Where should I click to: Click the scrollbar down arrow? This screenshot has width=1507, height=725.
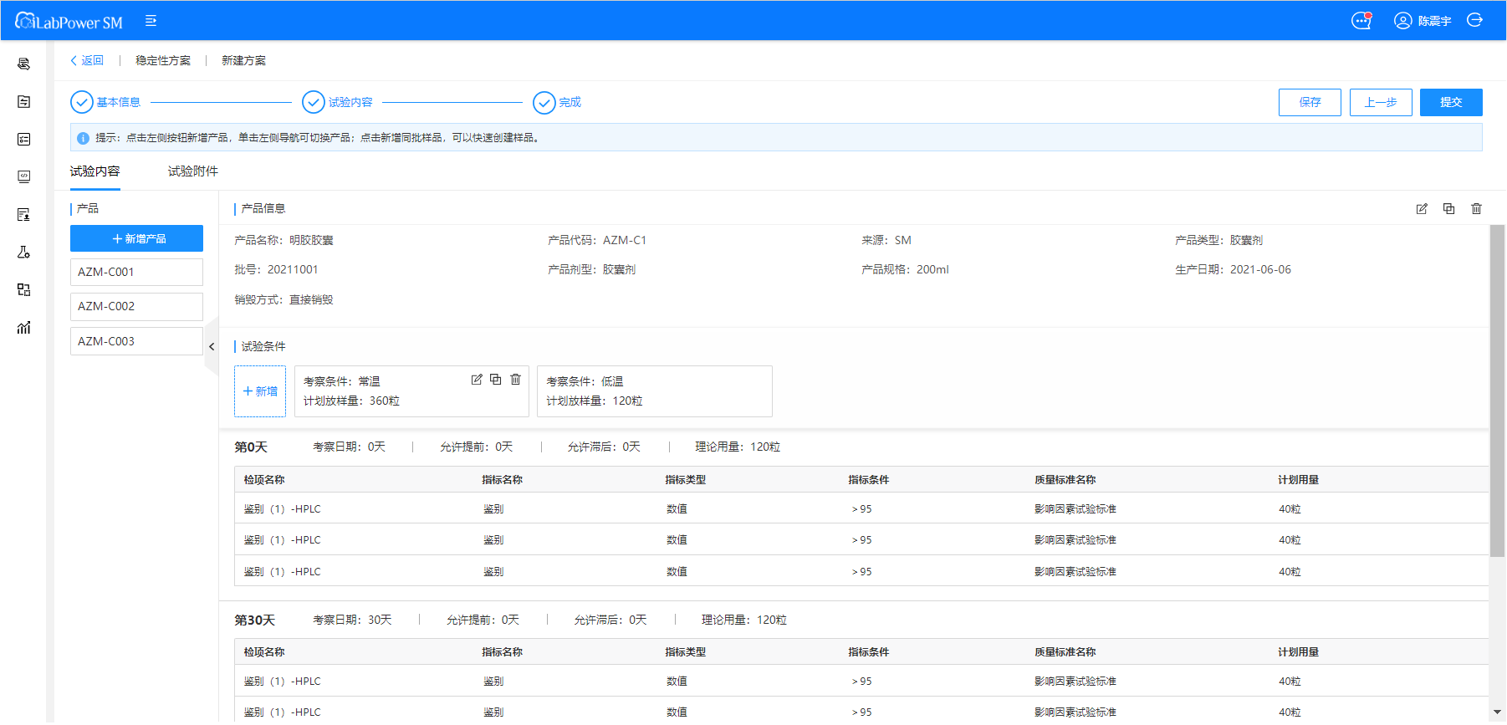tap(1497, 712)
